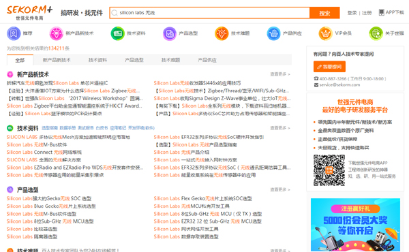Click the magnifier icon in search box
Screen dimensions: 409x252
coord(115,13)
